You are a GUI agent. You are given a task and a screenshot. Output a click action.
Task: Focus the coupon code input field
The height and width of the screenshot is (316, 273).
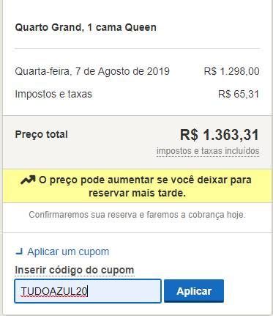tap(88, 291)
